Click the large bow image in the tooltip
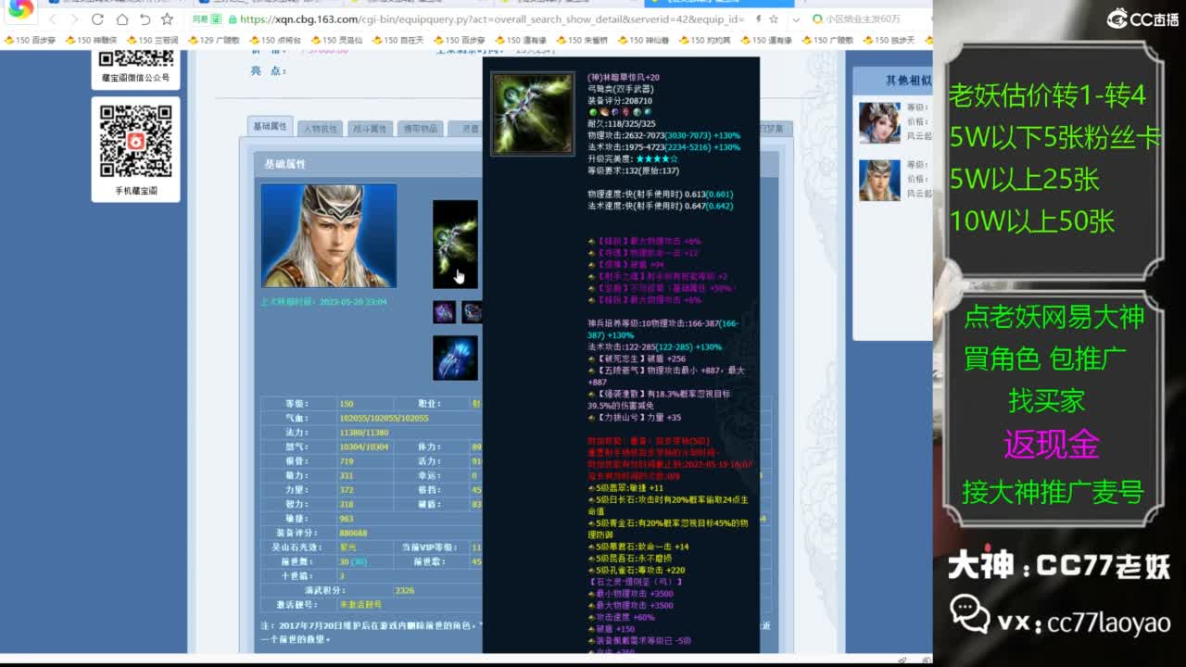Viewport: 1186px width, 667px height. (532, 114)
